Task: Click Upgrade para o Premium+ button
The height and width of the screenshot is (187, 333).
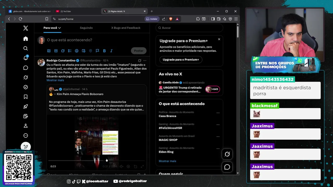Action: click(x=181, y=59)
